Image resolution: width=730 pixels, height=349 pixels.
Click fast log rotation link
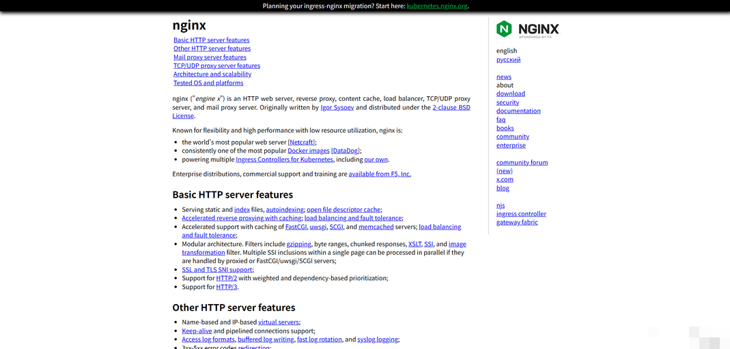(320, 339)
